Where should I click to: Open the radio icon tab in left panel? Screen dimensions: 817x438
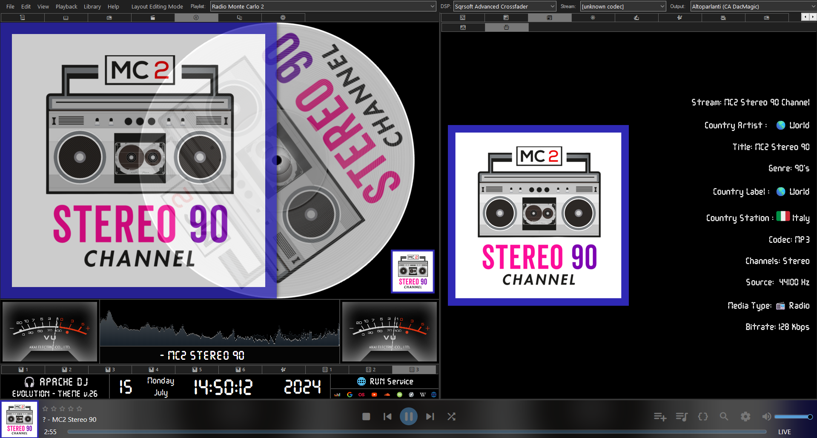point(109,17)
